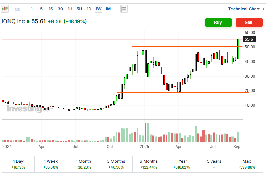Switch to the area chart type icon
This screenshot has width=271, height=175.
18,9
